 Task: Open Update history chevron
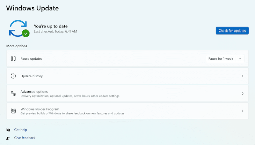tap(243, 76)
